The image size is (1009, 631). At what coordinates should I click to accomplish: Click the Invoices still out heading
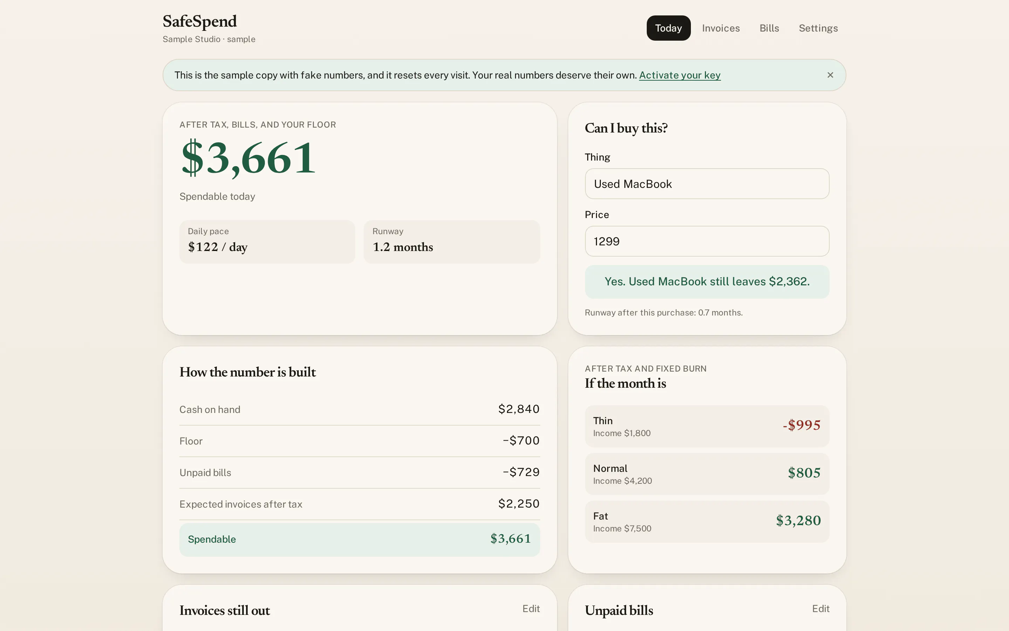pyautogui.click(x=225, y=610)
